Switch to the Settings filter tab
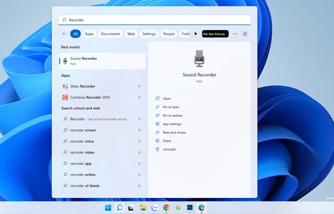 149,34
